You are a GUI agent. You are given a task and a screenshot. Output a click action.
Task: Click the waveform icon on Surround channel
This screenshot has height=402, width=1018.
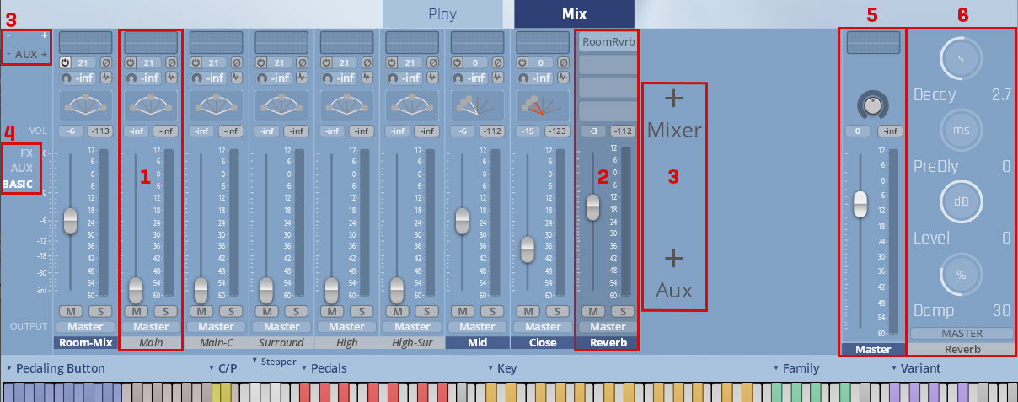click(302, 78)
